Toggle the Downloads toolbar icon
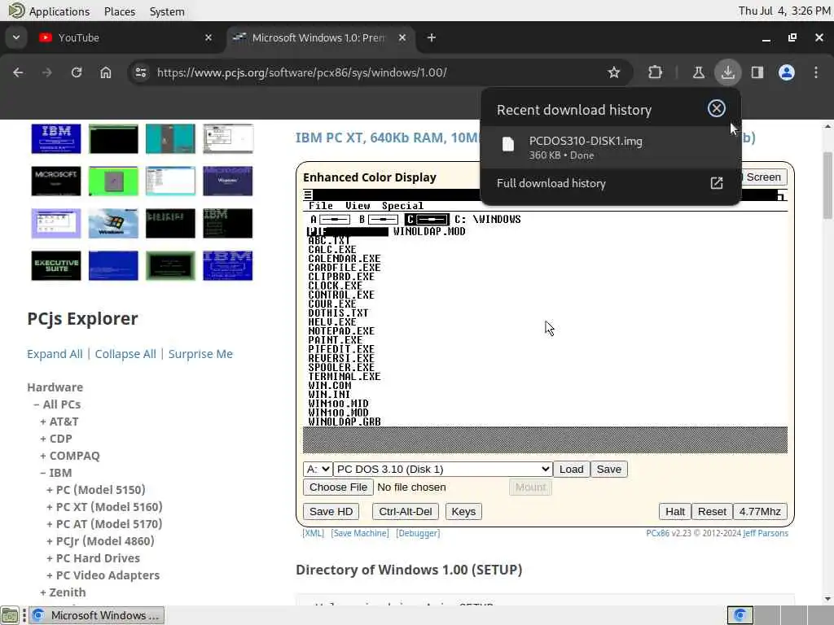 [727, 72]
